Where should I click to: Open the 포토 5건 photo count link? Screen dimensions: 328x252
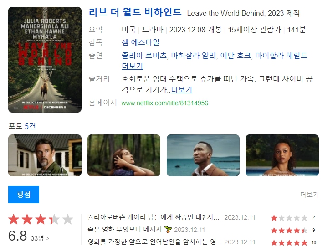pyautogui.click(x=22, y=126)
